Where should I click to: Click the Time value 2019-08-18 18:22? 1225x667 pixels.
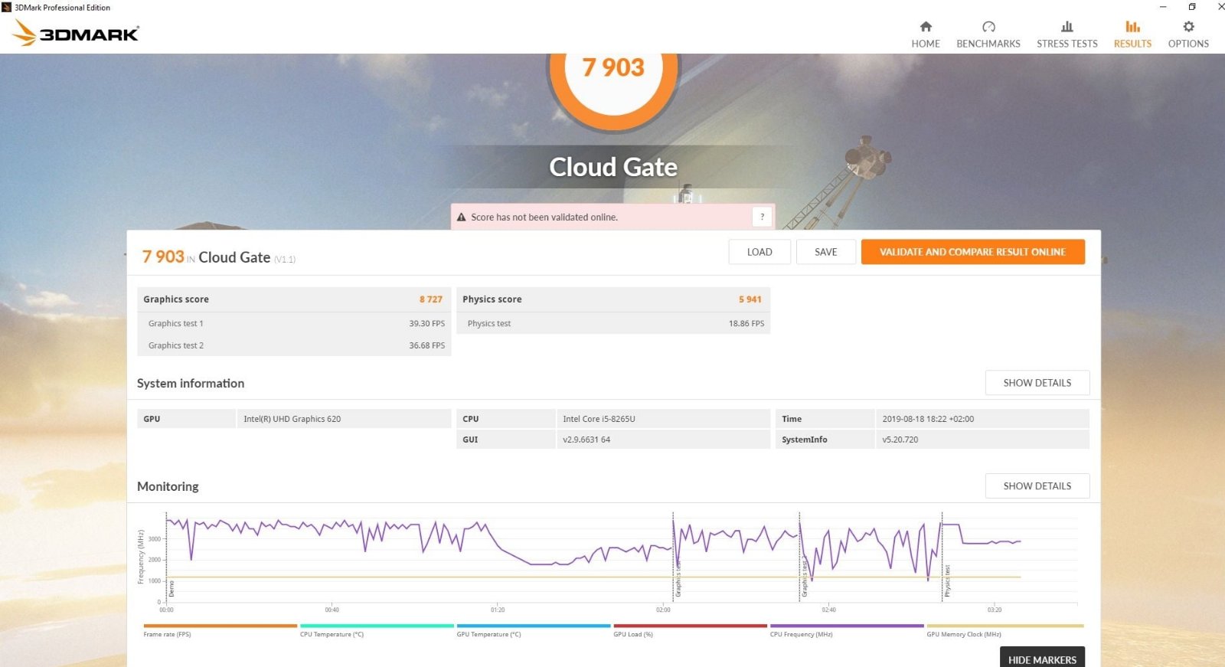click(x=928, y=419)
